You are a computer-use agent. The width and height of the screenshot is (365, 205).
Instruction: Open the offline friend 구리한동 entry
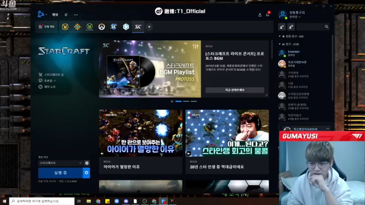(304, 74)
